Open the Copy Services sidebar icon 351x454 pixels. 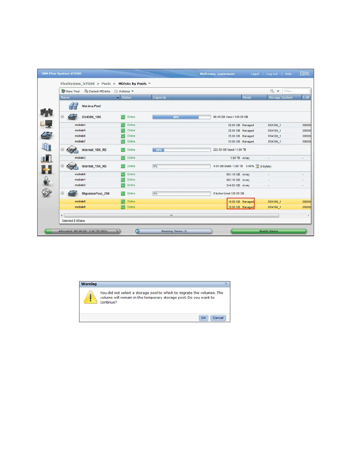(46, 169)
